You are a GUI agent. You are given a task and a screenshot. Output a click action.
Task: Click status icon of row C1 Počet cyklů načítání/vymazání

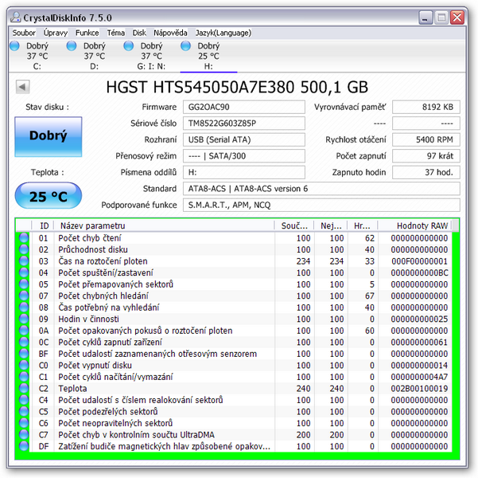click(x=24, y=377)
